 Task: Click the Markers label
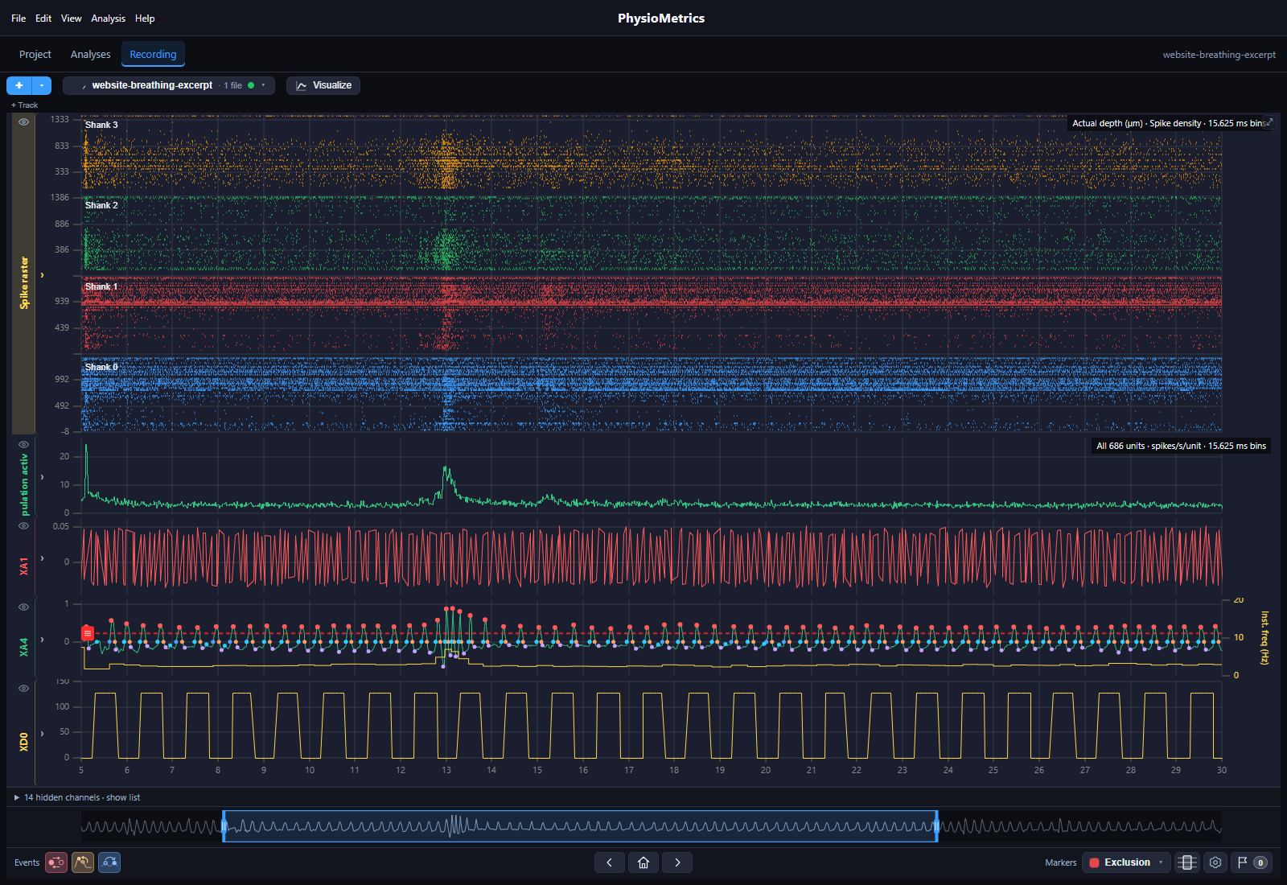tap(1060, 862)
